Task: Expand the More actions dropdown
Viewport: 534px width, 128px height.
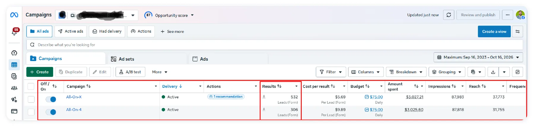Action: (160, 72)
